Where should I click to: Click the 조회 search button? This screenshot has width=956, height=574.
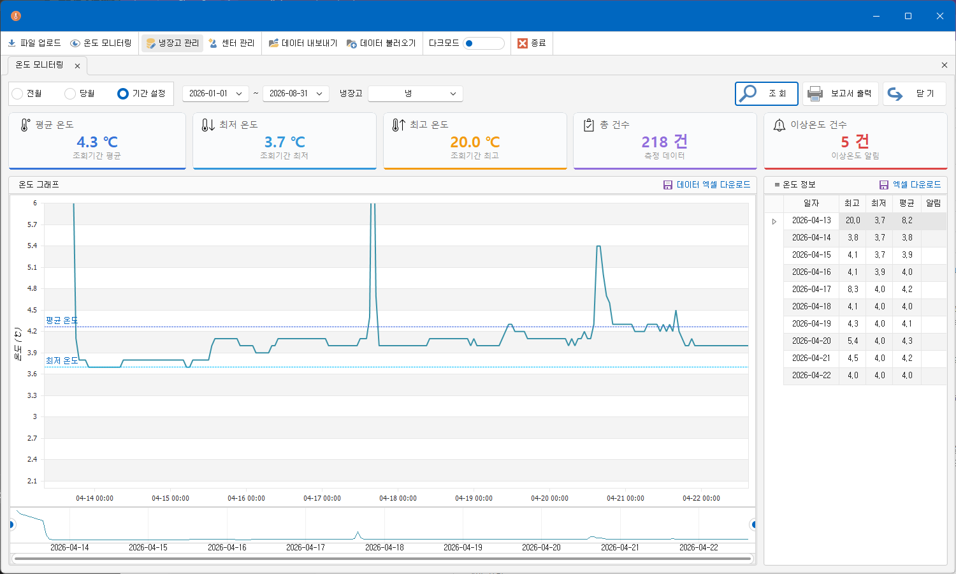click(x=767, y=94)
